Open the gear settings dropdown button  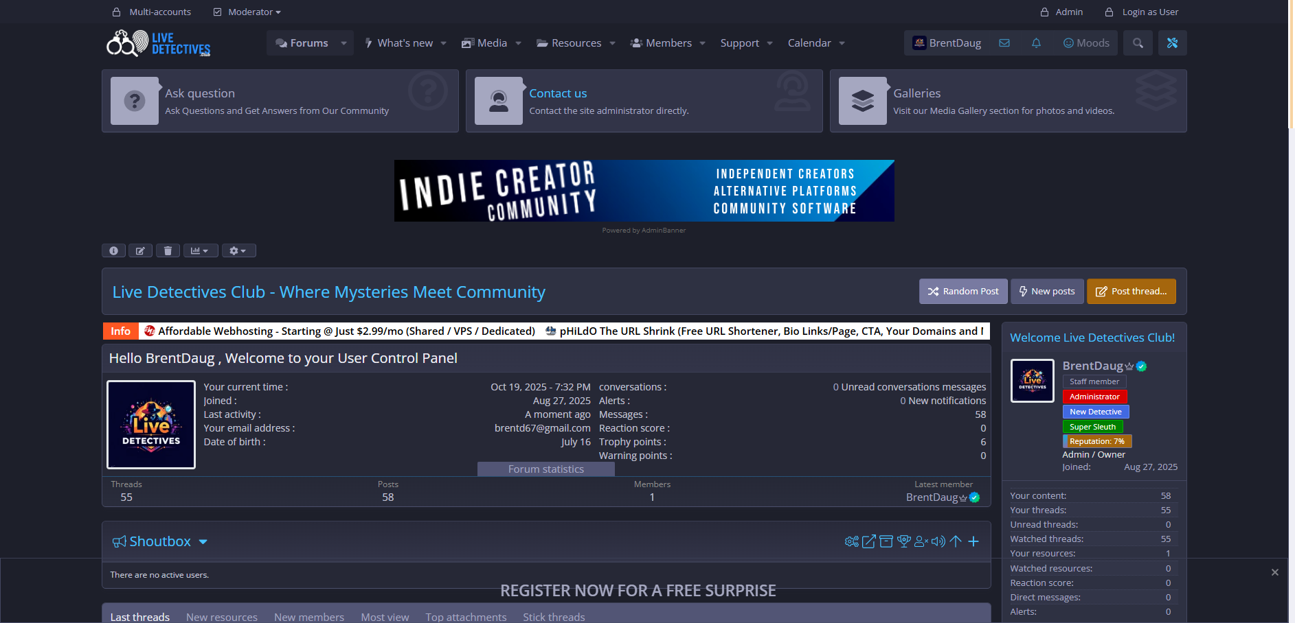(x=238, y=250)
